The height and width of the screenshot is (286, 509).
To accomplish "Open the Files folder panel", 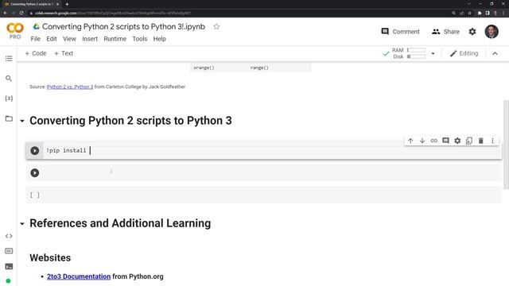I will coord(9,118).
